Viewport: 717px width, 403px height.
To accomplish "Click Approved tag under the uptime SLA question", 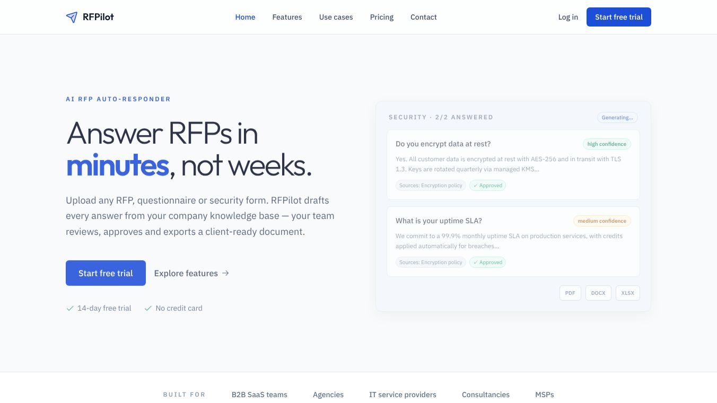I will (x=487, y=262).
